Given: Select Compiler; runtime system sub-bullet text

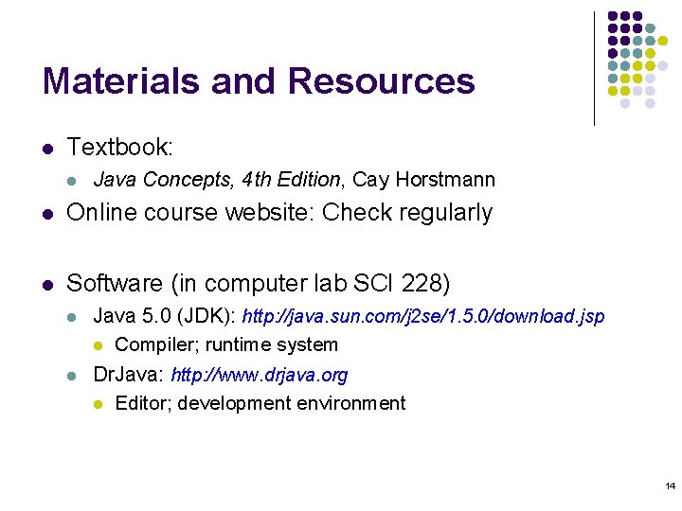Looking at the screenshot, I should pyautogui.click(x=226, y=344).
